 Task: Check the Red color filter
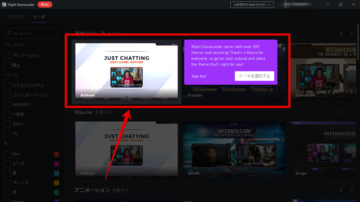(7, 154)
